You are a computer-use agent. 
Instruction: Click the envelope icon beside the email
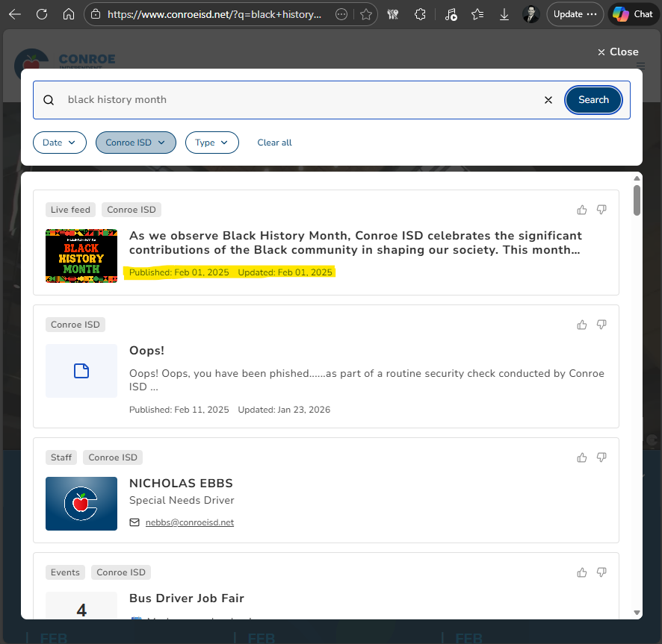134,522
